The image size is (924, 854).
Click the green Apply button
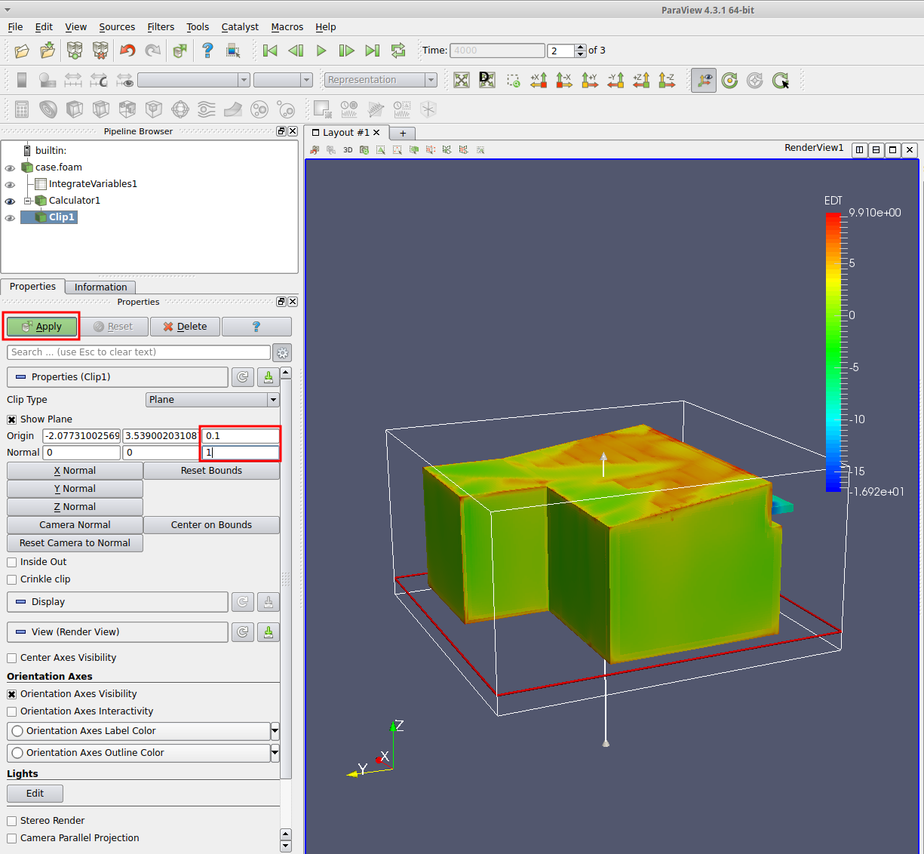pos(41,327)
